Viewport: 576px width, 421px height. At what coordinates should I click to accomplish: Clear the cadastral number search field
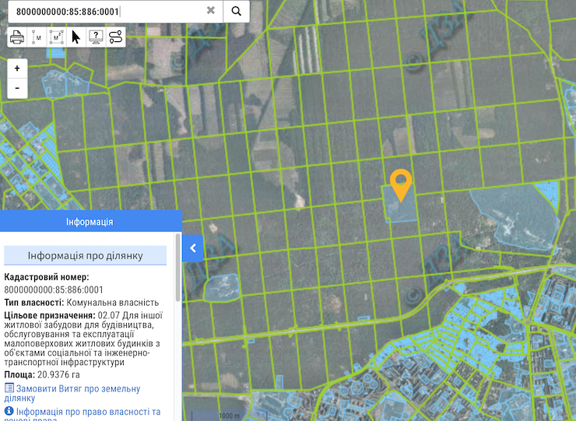pos(211,11)
